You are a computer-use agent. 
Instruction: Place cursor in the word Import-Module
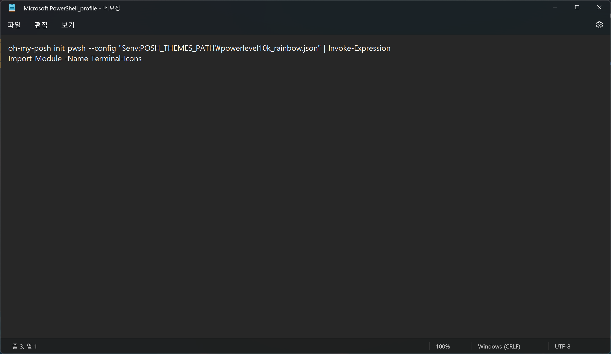(x=35, y=59)
